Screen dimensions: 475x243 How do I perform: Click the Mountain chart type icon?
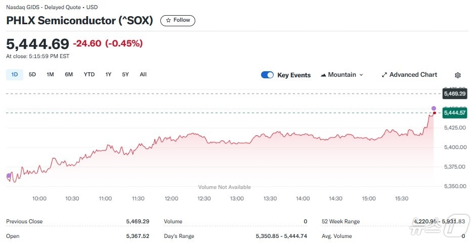[x=323, y=75]
